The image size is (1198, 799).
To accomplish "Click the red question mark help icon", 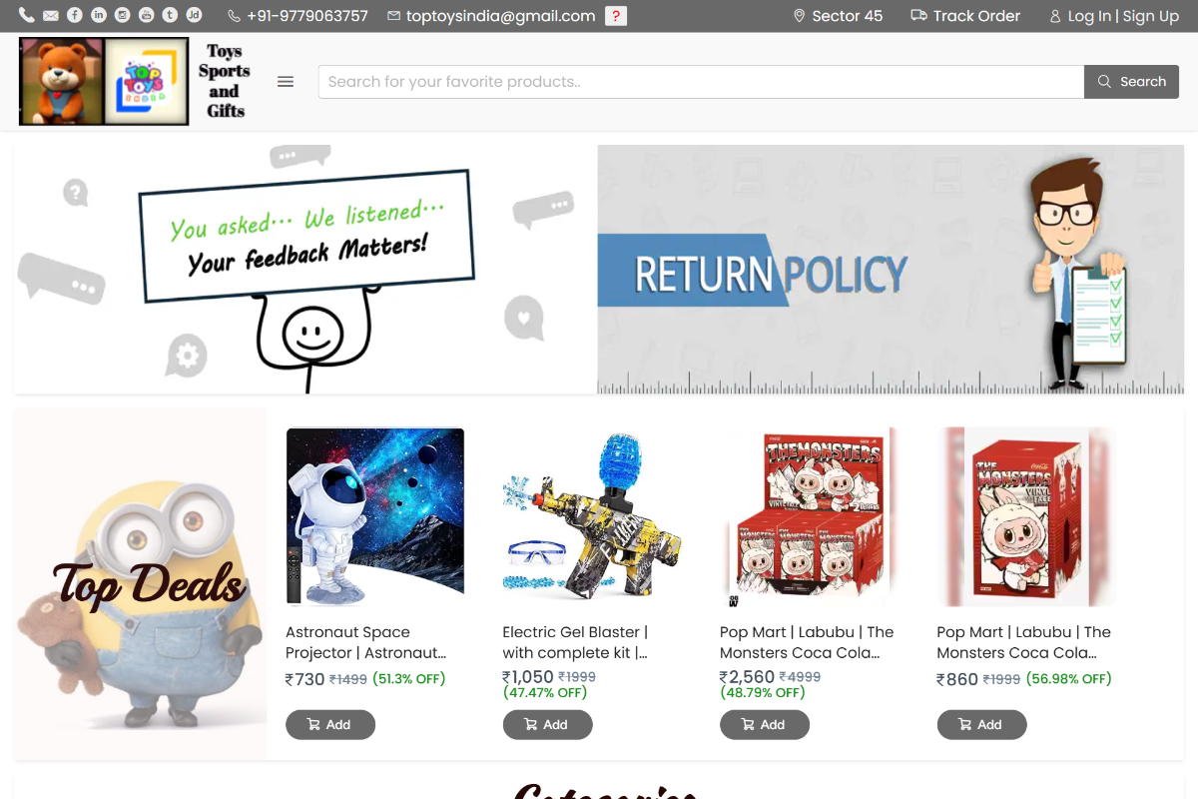I will coord(616,16).
